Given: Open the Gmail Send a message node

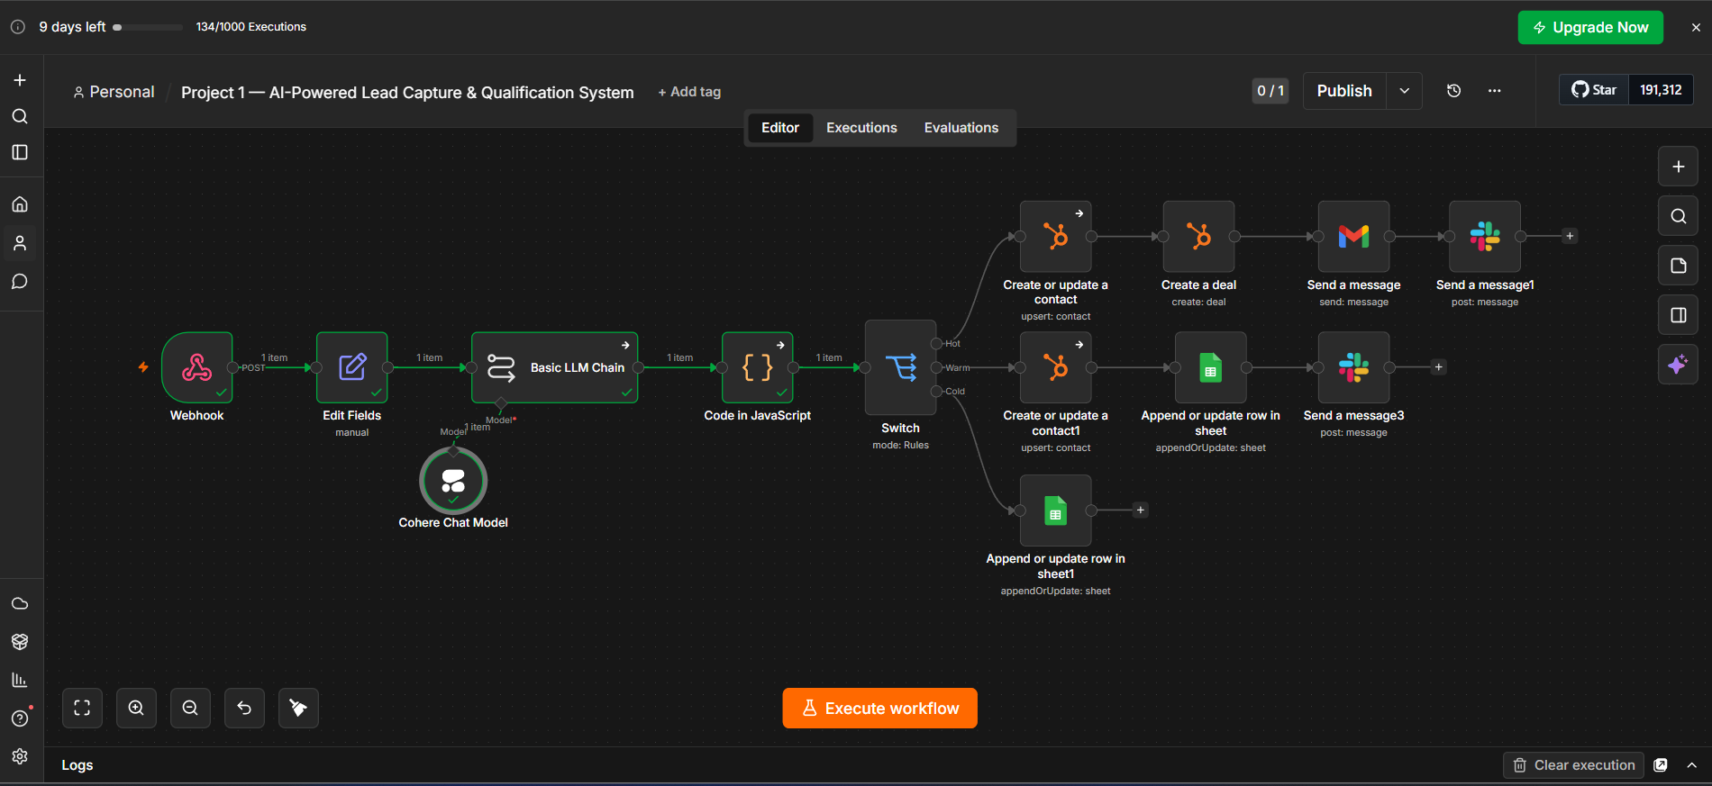Looking at the screenshot, I should tap(1354, 237).
